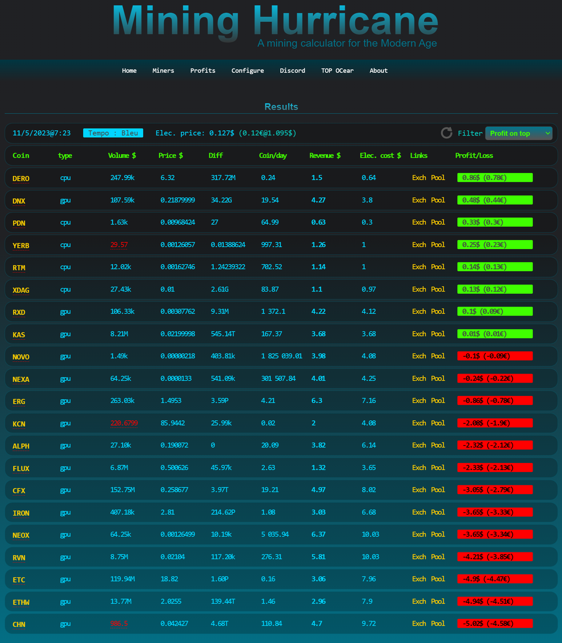Click the green 0.86$ (0.78€) profit bar
Screen dimensions: 562x643
pos(495,177)
